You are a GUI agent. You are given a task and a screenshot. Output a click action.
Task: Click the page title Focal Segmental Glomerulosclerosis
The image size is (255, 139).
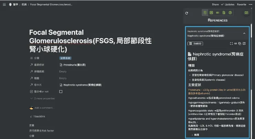[x=90, y=41]
